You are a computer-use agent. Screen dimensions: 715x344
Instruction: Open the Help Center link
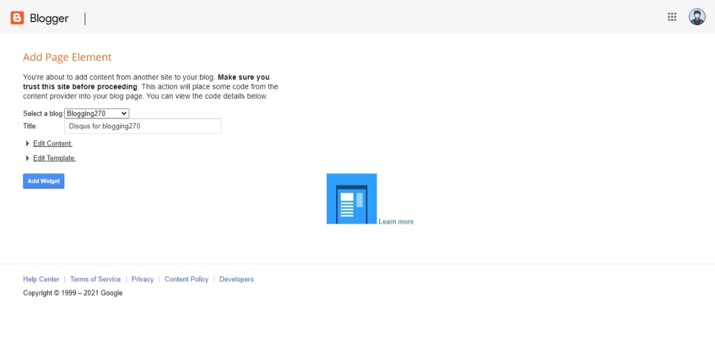(41, 279)
